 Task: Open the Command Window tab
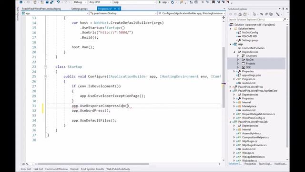pyautogui.click(x=56, y=169)
